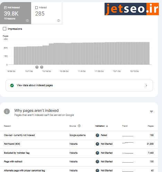Click help icon in Indexed card
This screenshot has height=172, width=162.
pos(58,21)
